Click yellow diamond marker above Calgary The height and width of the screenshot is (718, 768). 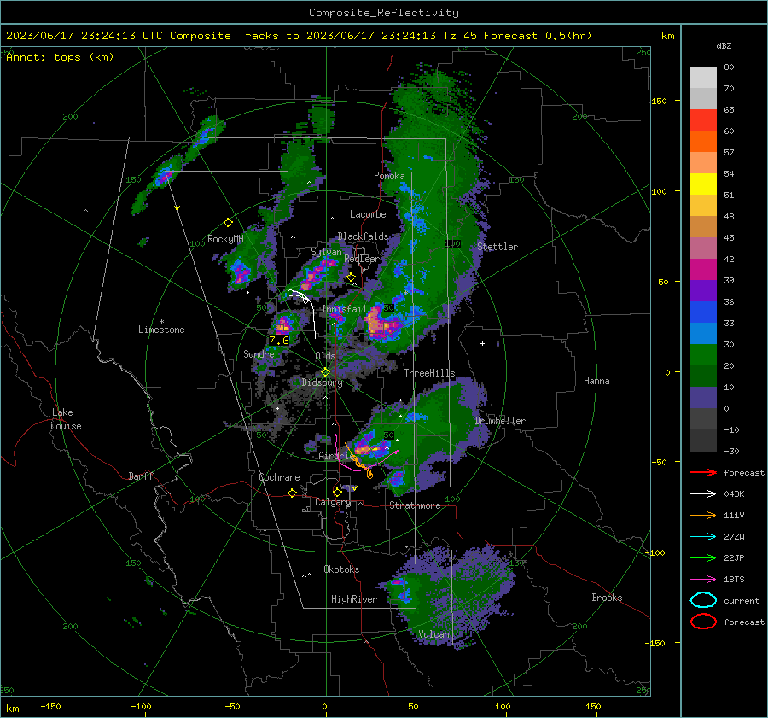pos(337,492)
